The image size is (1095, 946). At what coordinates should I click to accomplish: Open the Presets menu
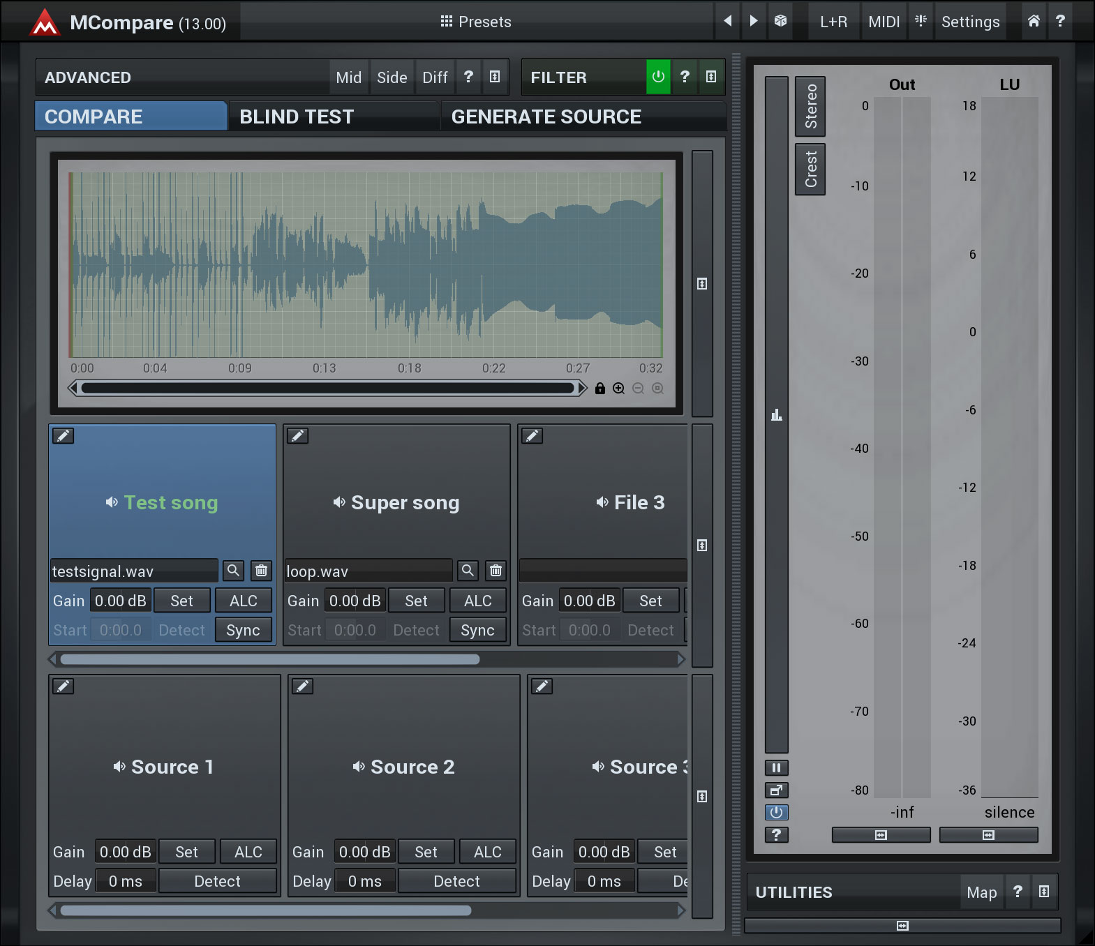click(477, 22)
